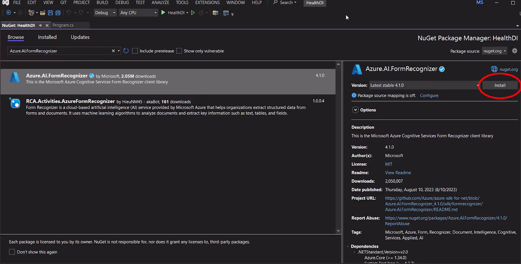Screen dimensions: 521x264
Task: Open the FILE menu
Action: click(x=17, y=3)
